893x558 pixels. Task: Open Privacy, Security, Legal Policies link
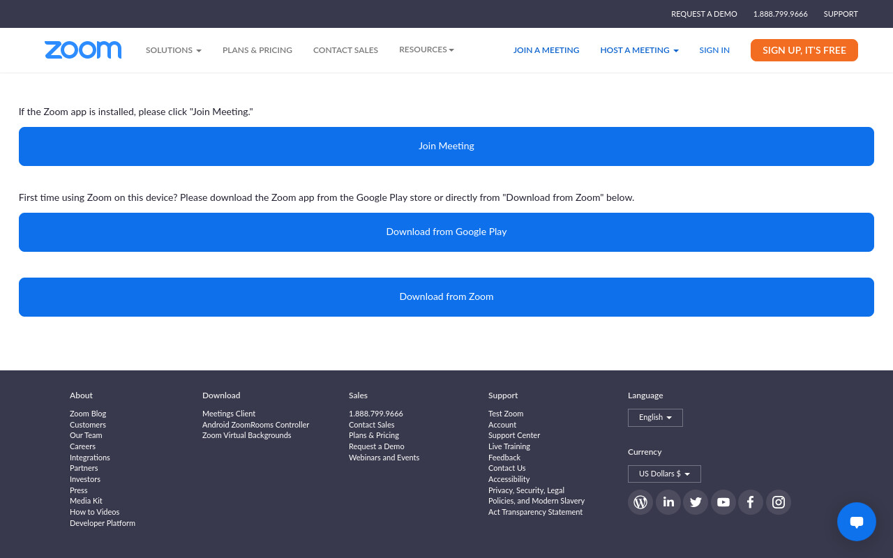click(536, 501)
